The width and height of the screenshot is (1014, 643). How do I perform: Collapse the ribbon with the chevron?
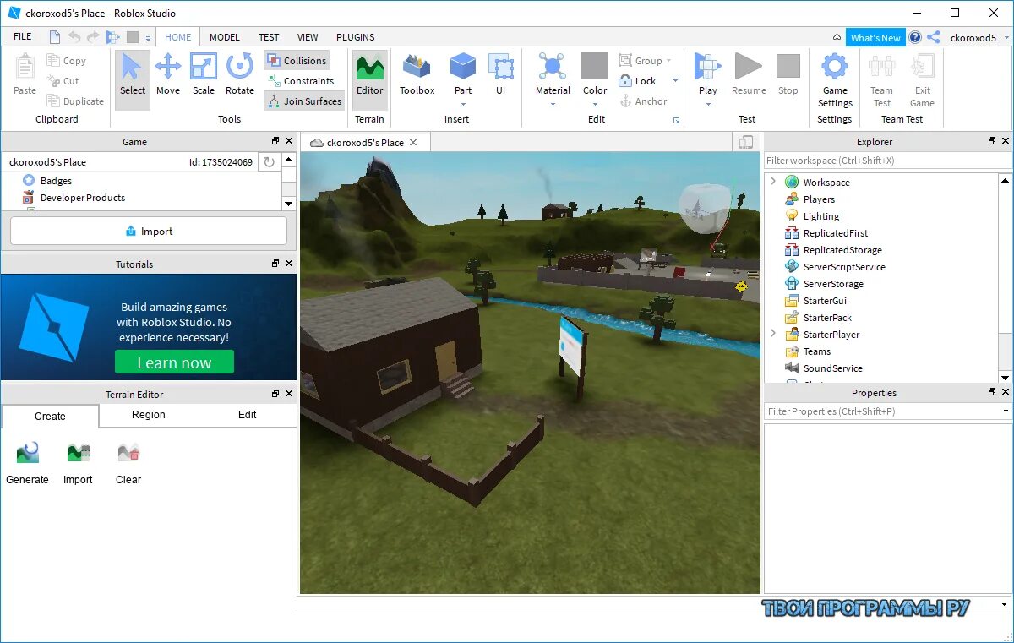tap(837, 37)
